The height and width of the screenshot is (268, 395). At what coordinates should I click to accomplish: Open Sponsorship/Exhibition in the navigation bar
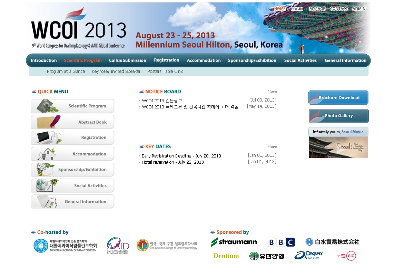[252, 60]
